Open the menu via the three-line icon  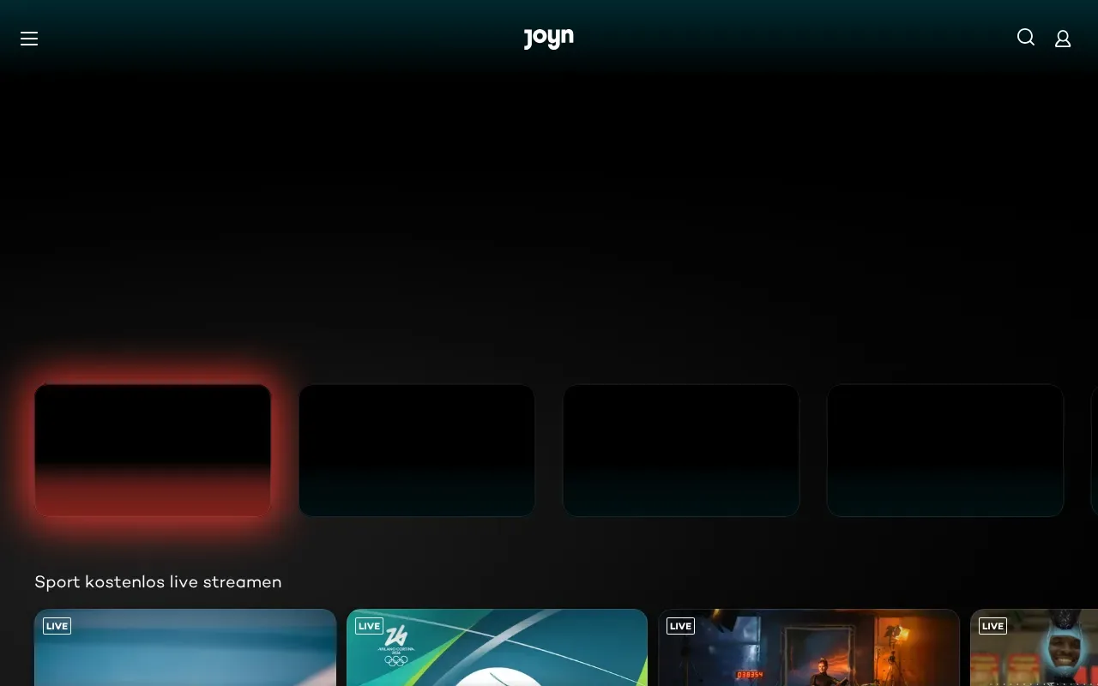[x=29, y=39]
